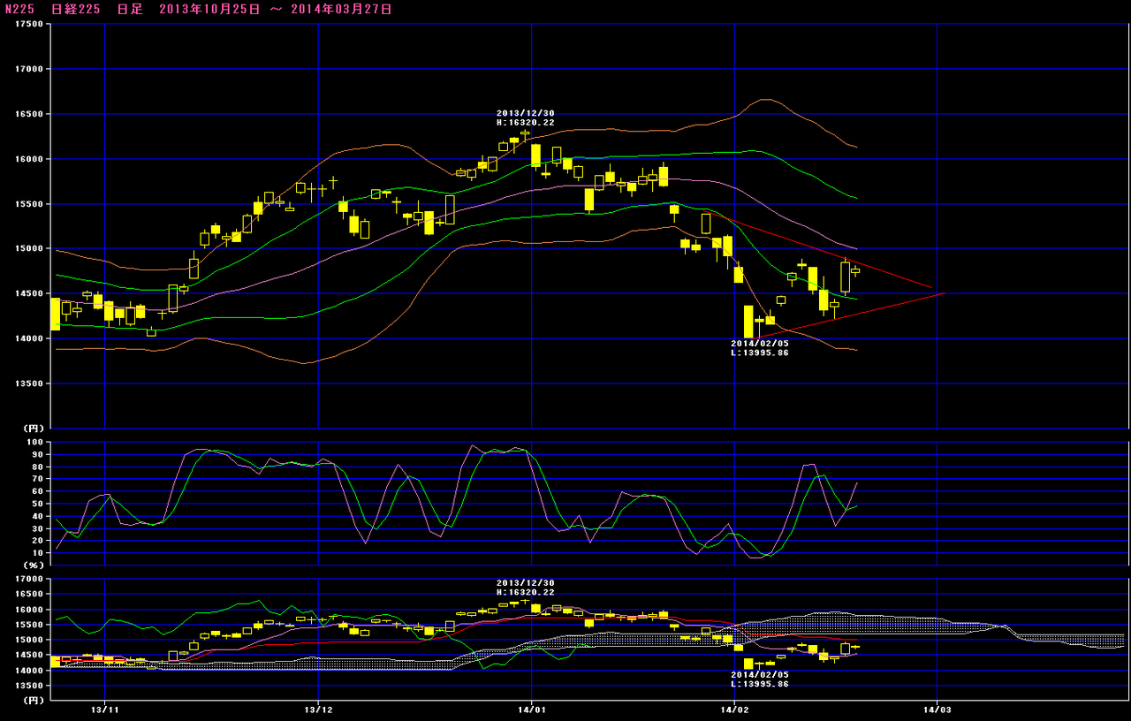Click the 80 label on the oscillator axis
The image size is (1131, 721).
[37, 467]
